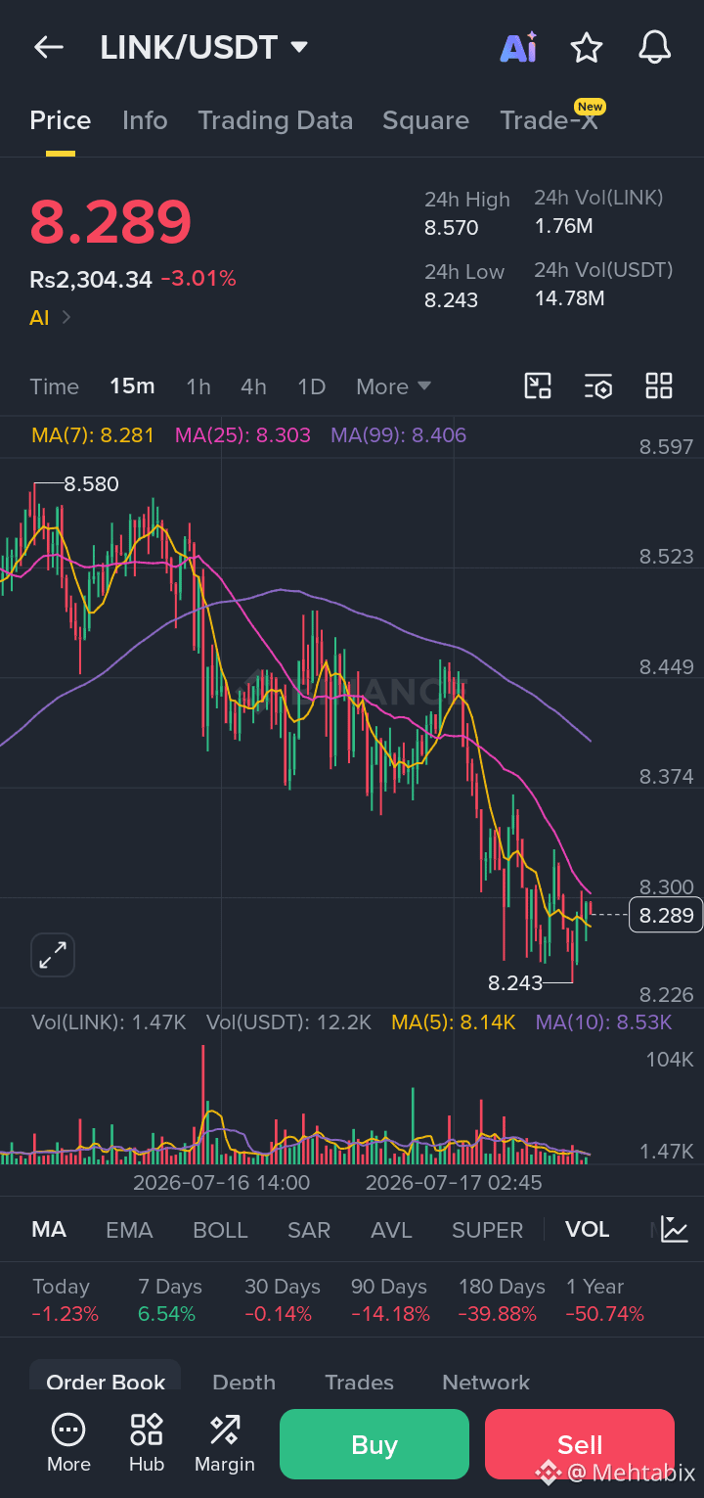Tap the chart low point 8.243 label

[x=515, y=982]
